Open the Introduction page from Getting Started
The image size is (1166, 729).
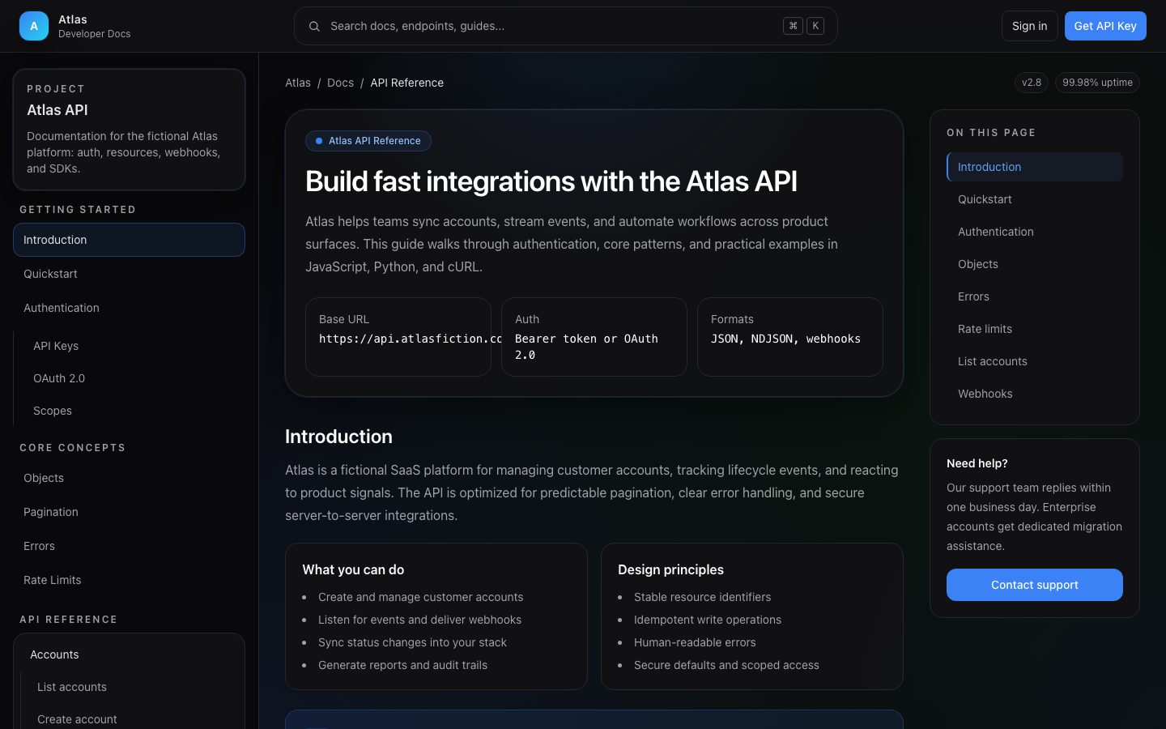click(x=55, y=240)
